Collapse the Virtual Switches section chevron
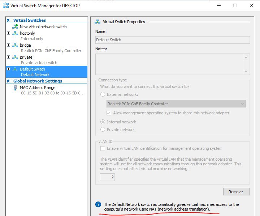260x216 pixels. pyautogui.click(x=8, y=20)
